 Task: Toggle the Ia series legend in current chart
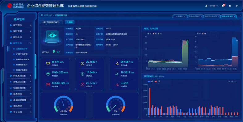149,33
